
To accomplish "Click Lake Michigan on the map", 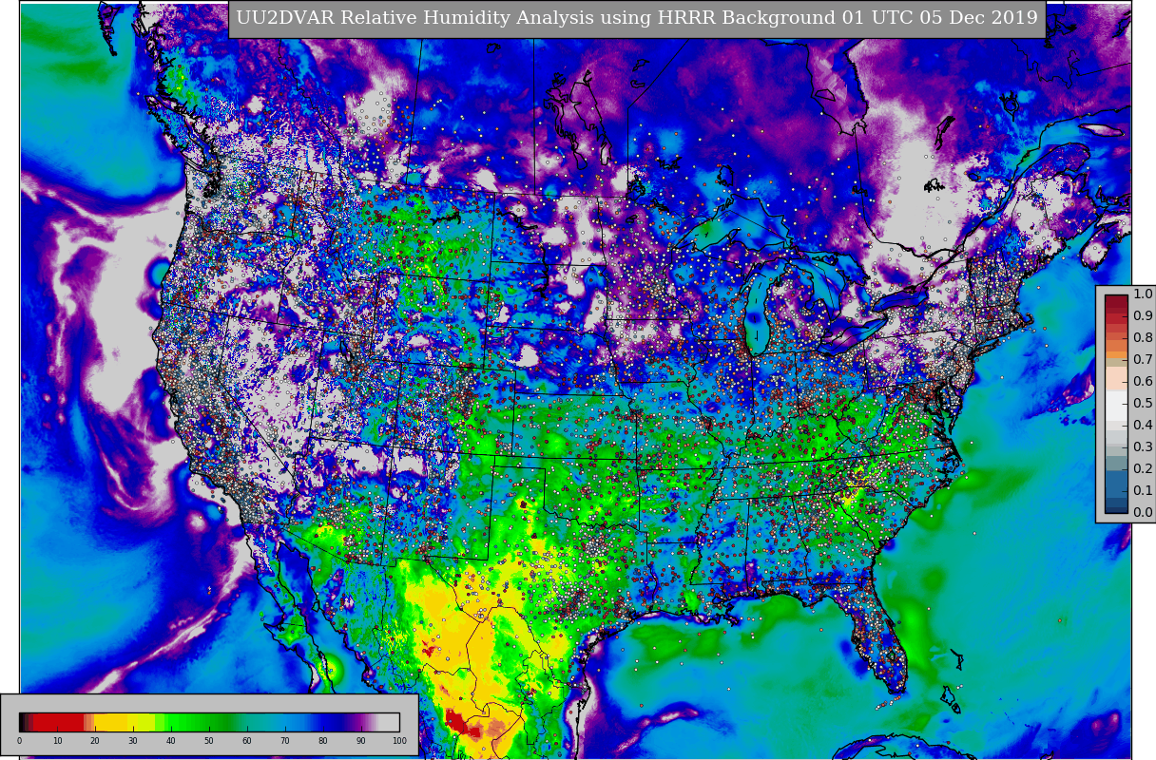I will [759, 309].
